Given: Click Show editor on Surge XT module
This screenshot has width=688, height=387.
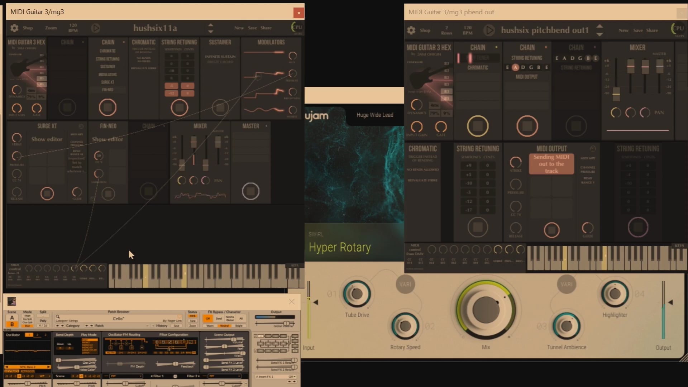Looking at the screenshot, I should (47, 139).
